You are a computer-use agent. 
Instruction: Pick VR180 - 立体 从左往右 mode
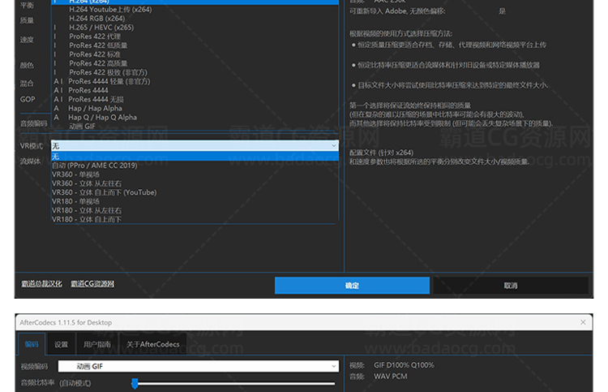coord(87,210)
